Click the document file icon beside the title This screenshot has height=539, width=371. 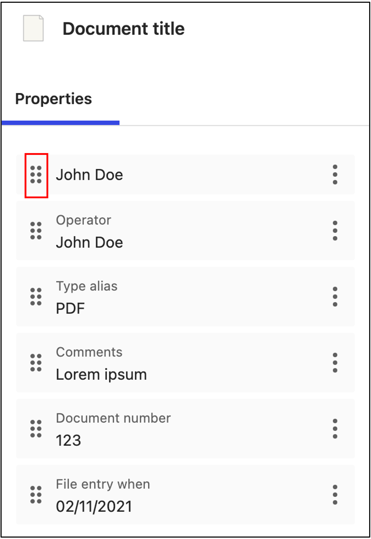tap(33, 28)
